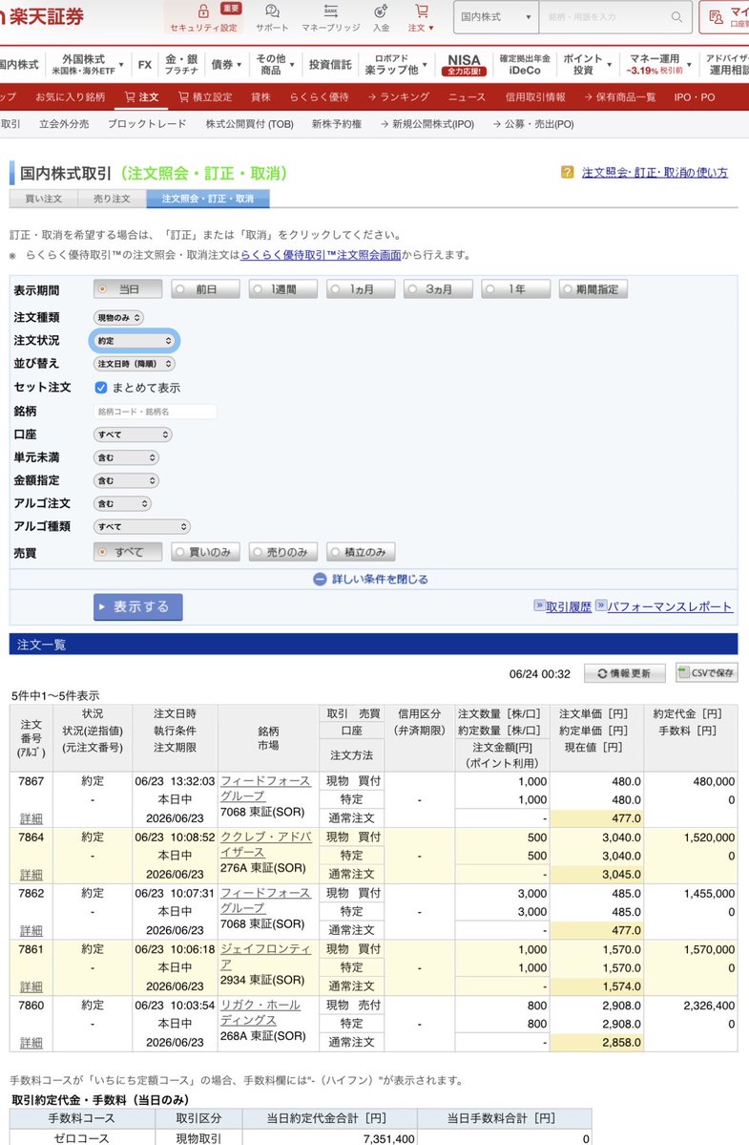This screenshot has height=1145, width=749.
Task: Select 売りのみ trade filter
Action: coord(283,552)
